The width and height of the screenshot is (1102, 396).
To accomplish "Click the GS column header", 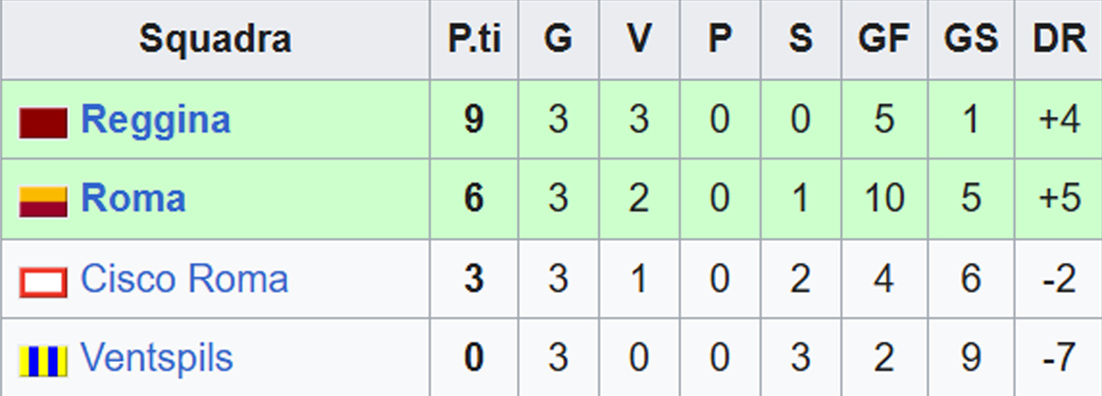I will tap(971, 40).
